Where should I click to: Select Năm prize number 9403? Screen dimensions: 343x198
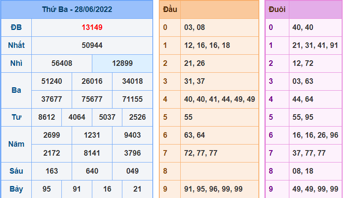tap(132, 135)
